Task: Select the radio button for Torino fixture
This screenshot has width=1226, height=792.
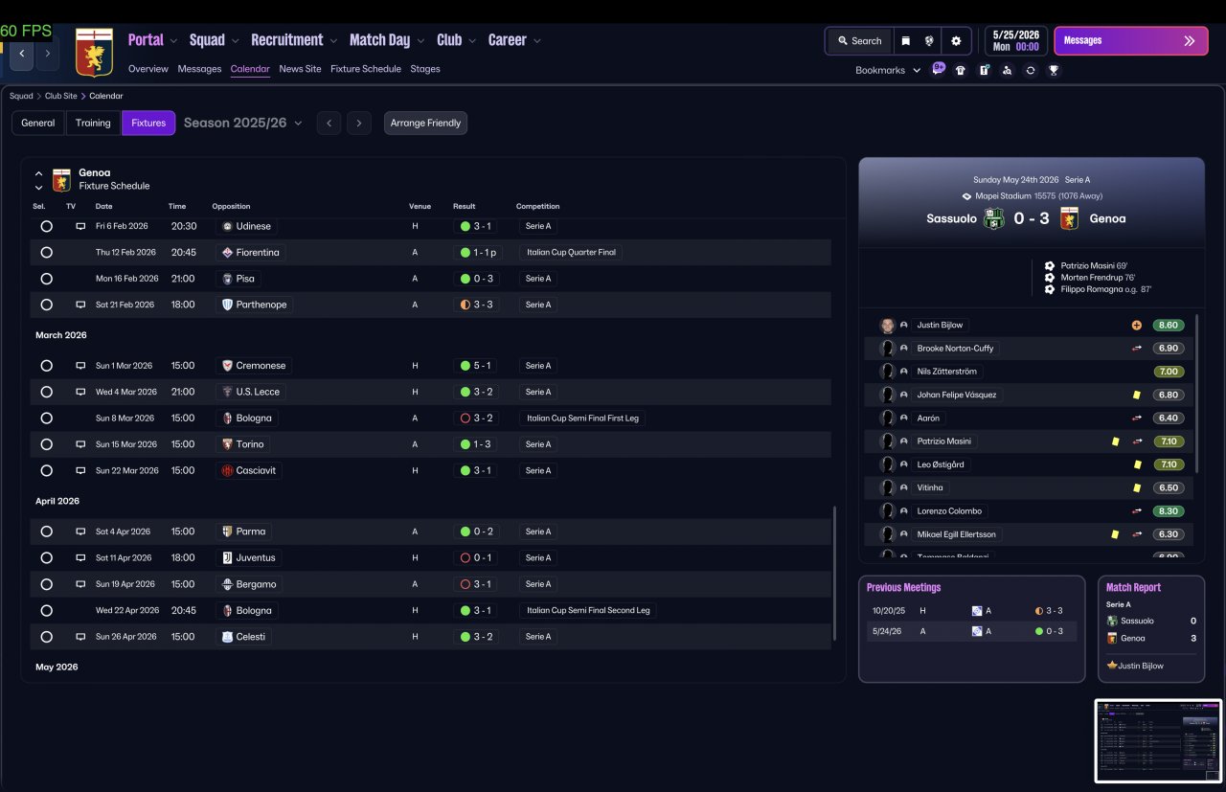Action: (x=46, y=444)
